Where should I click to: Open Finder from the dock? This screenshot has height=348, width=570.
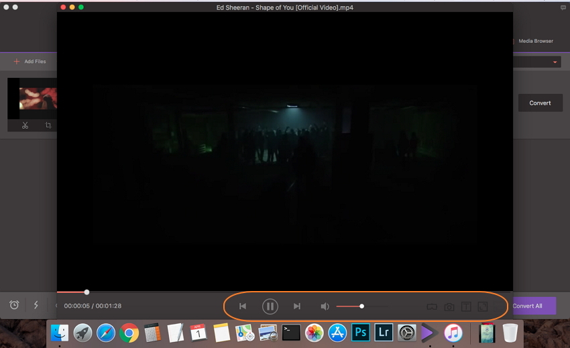(60, 333)
